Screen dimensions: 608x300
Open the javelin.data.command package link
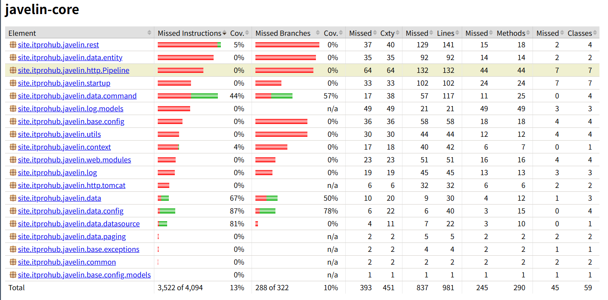[x=77, y=96]
